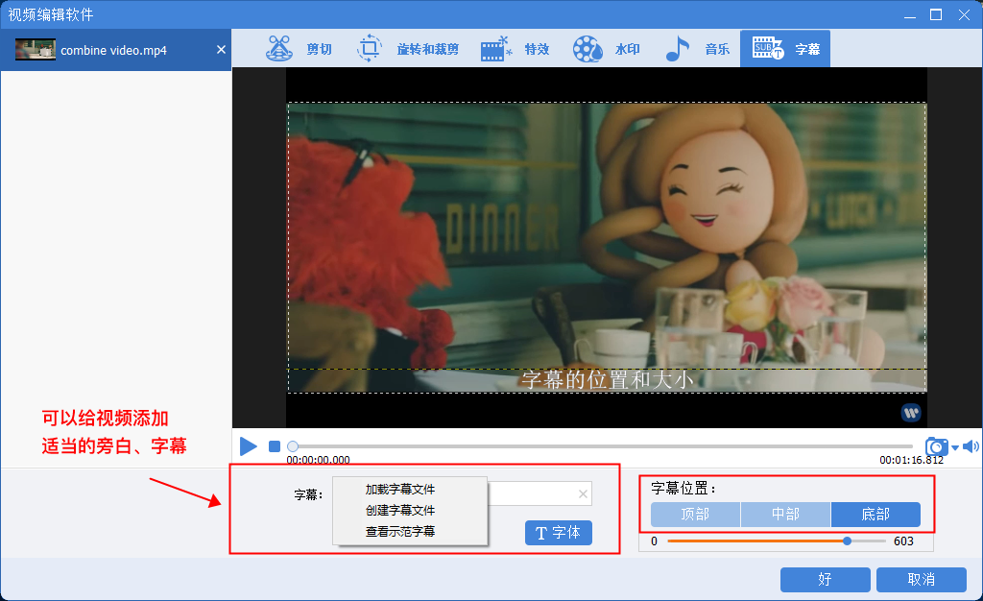
Task: Switch to the 水印 watermark tab
Action: point(606,49)
